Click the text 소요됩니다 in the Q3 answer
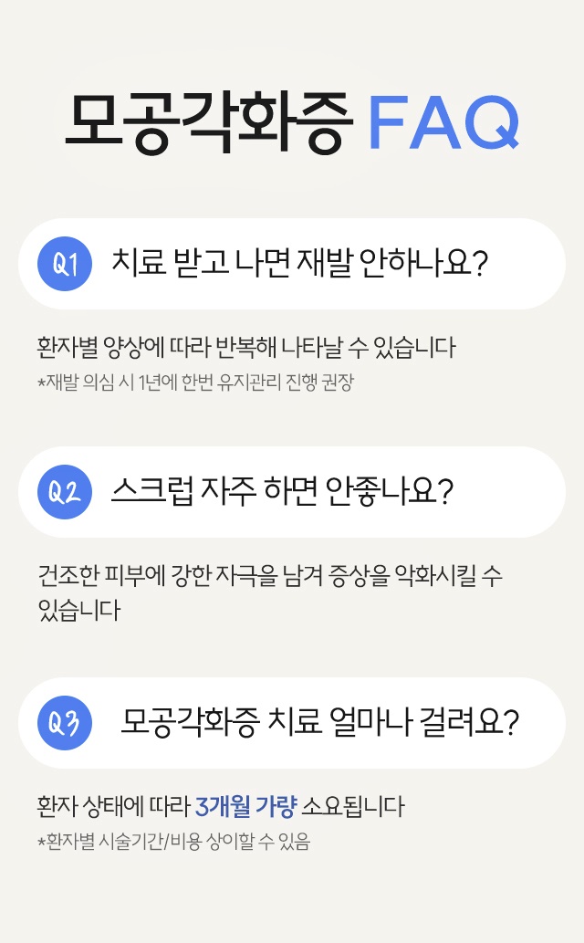The image size is (584, 943). pyautogui.click(x=353, y=806)
